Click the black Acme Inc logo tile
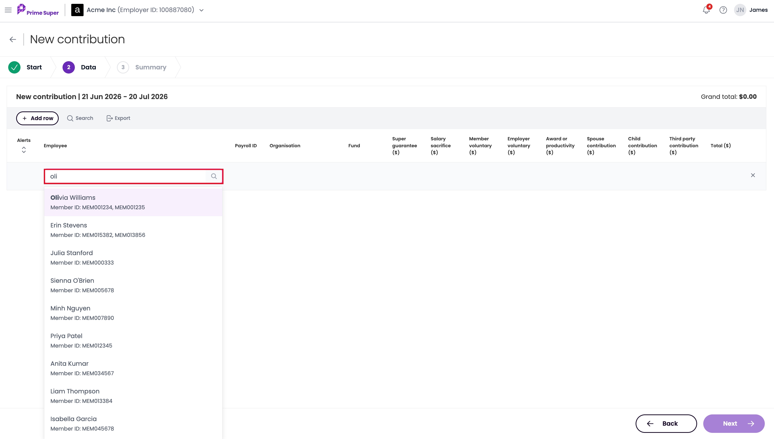774x439 pixels. [77, 10]
